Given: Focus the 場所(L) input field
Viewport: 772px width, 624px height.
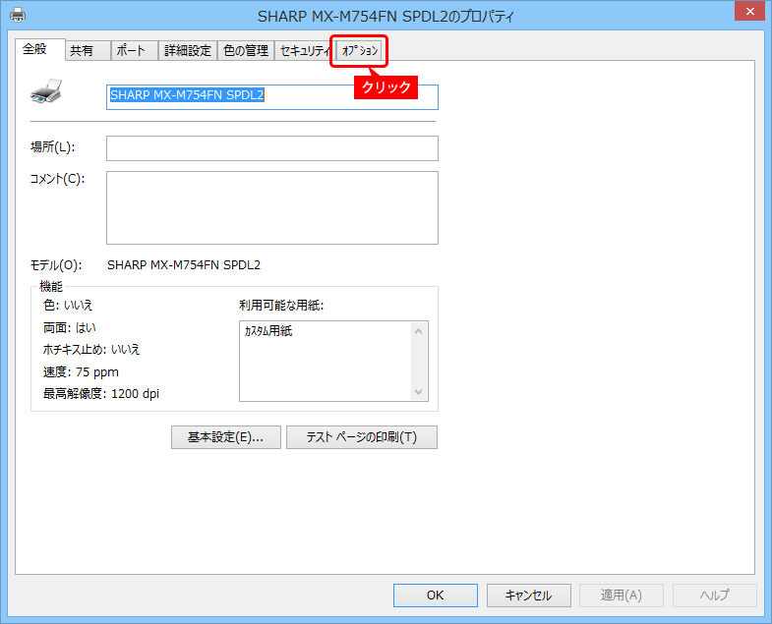Looking at the screenshot, I should (271, 147).
